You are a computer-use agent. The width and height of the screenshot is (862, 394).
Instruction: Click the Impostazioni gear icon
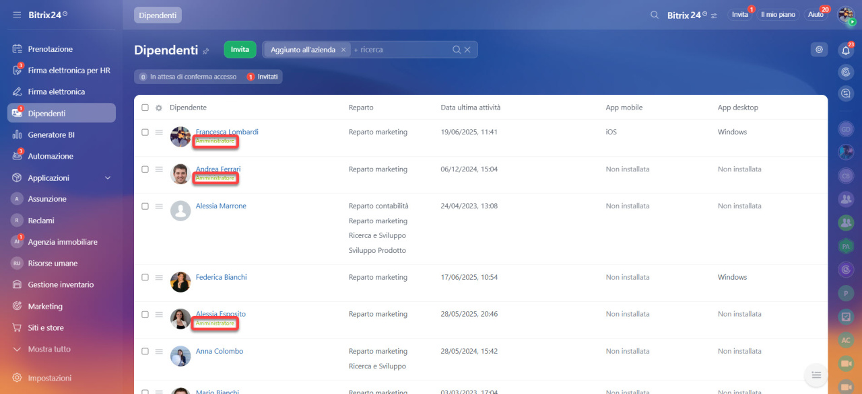point(17,378)
